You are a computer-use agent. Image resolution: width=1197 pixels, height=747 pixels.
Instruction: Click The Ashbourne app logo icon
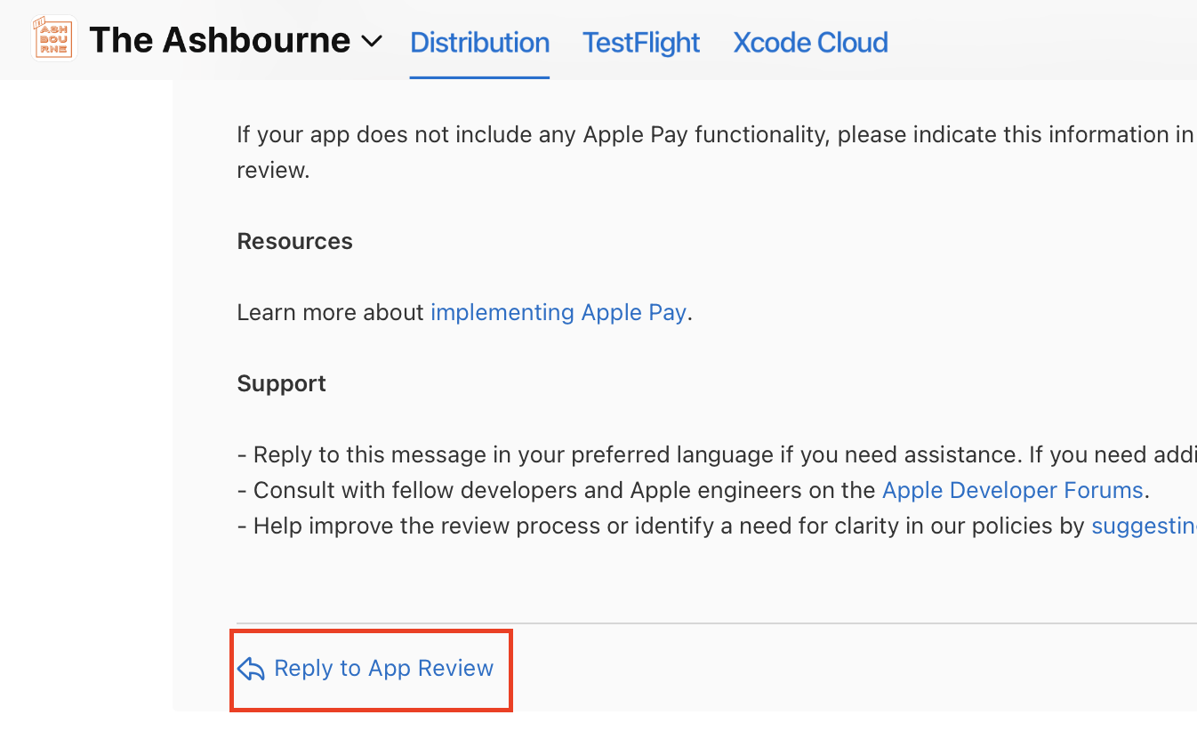point(53,40)
